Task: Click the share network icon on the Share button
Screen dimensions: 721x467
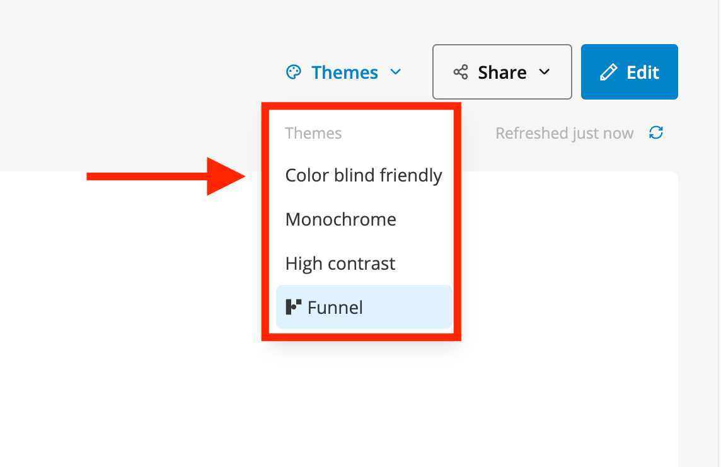Action: click(x=459, y=72)
